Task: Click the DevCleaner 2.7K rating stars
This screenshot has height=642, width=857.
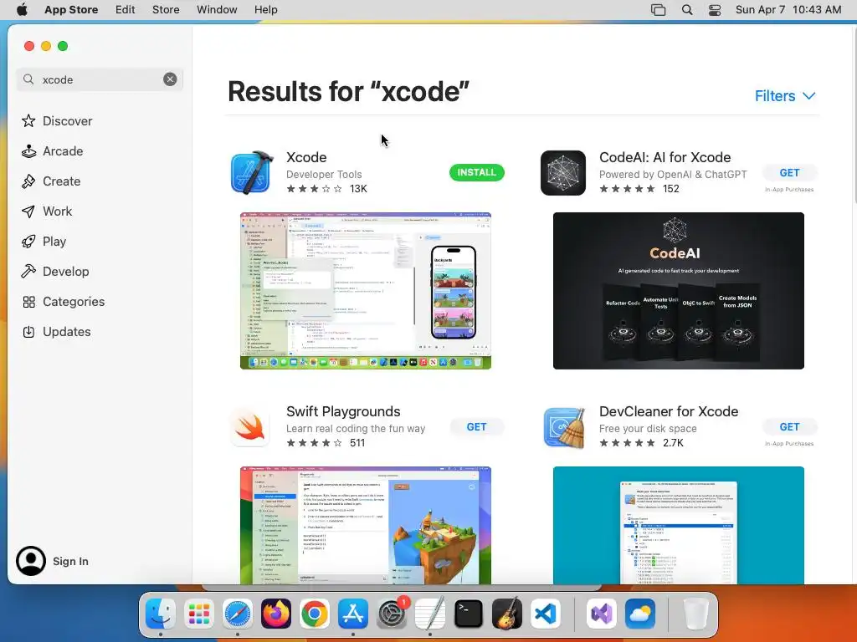Action: 627,443
